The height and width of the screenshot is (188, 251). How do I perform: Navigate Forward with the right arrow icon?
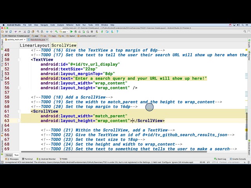pyautogui.click(x=51, y=32)
